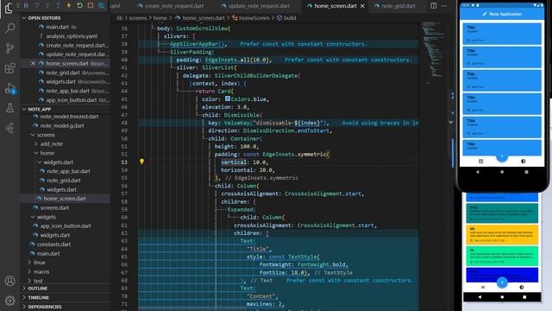
Task: Open constants.dart file
Action: (x=53, y=244)
